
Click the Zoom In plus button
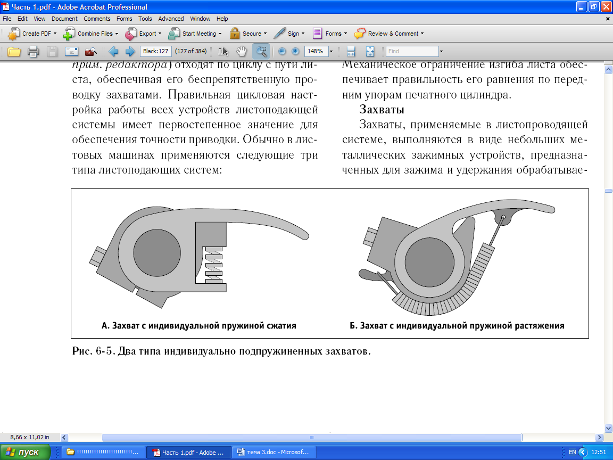[x=295, y=51]
